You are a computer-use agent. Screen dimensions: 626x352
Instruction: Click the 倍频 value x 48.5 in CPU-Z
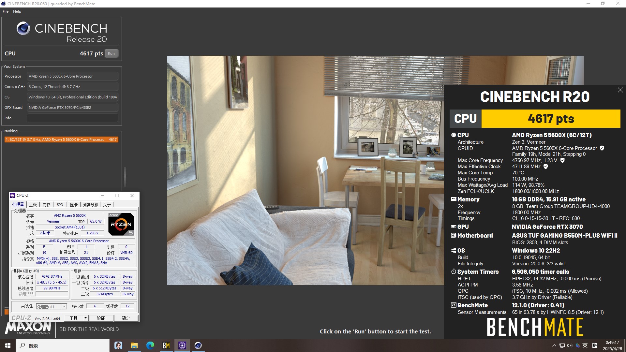pyautogui.click(x=52, y=282)
